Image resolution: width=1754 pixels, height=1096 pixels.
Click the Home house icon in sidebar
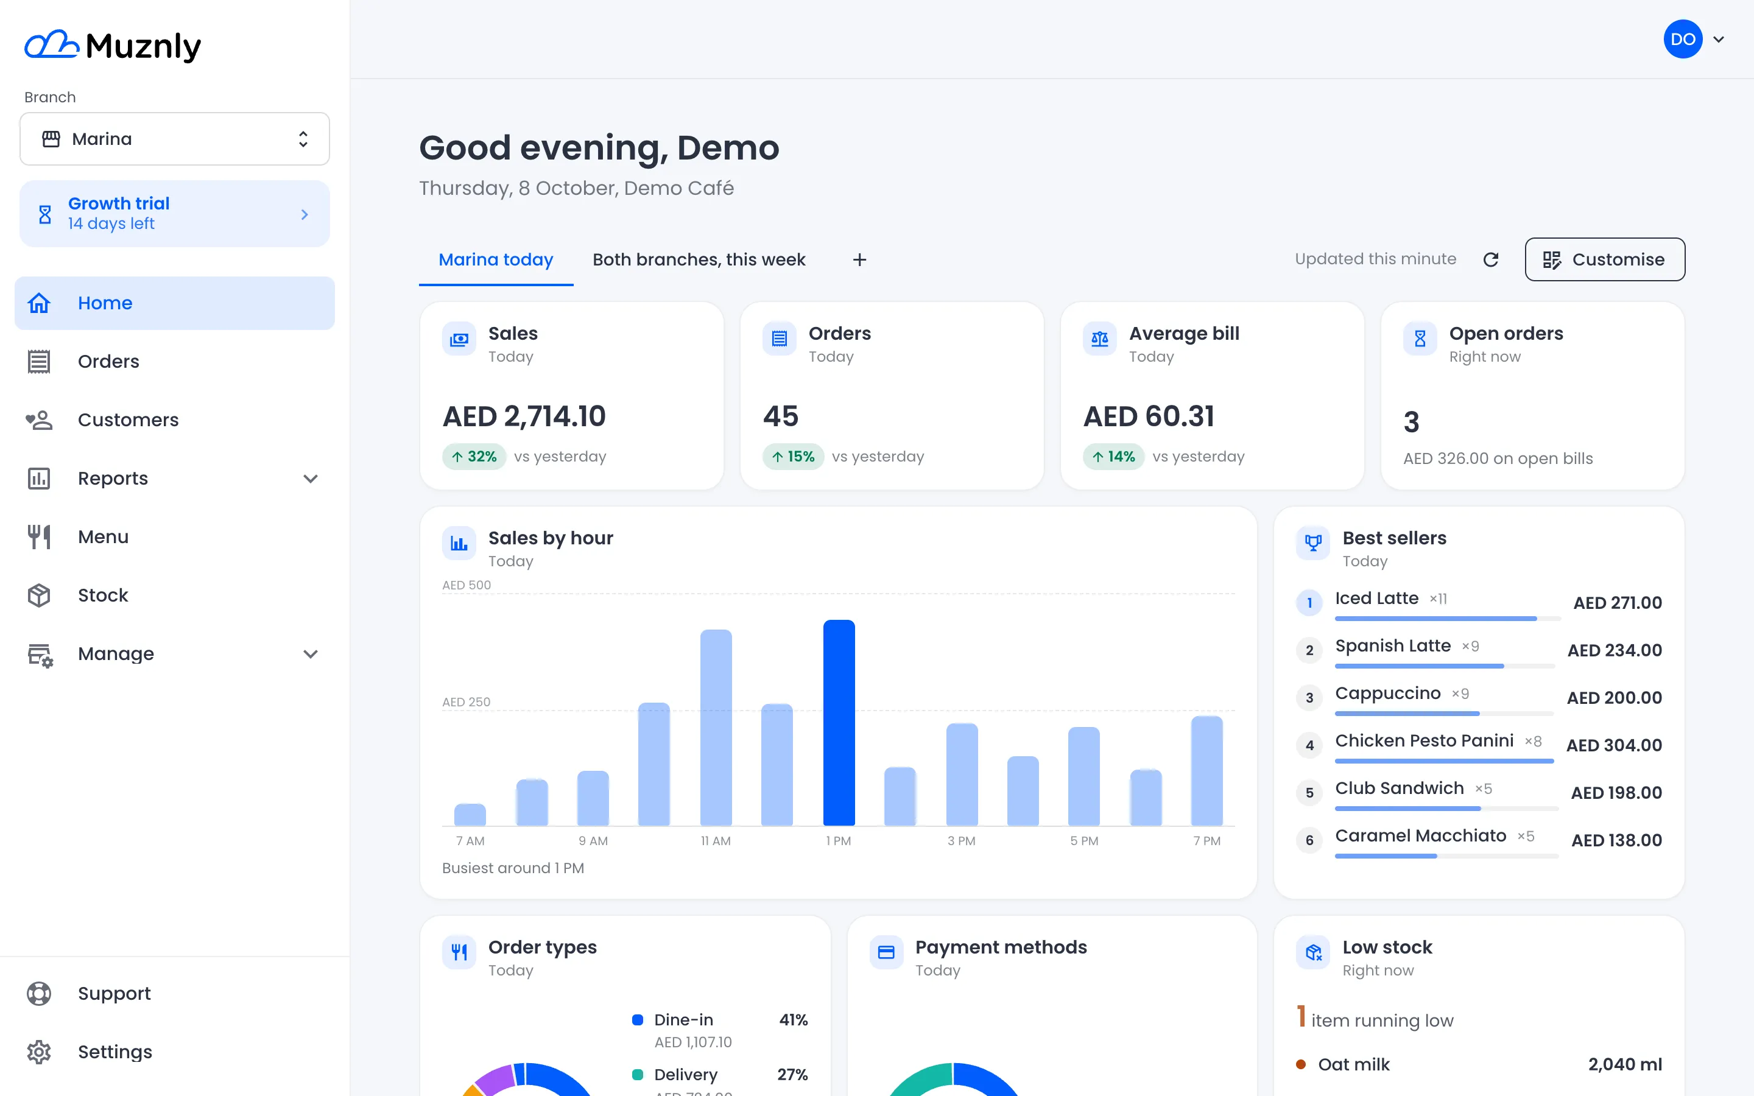click(x=39, y=303)
